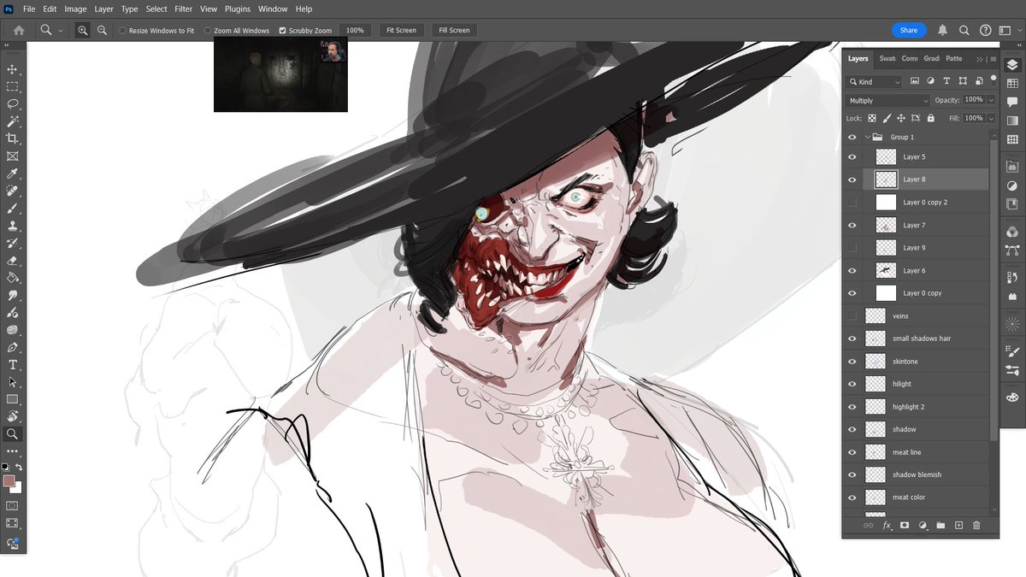Open the Filter menu
This screenshot has width=1026, height=577.
coord(184,9)
